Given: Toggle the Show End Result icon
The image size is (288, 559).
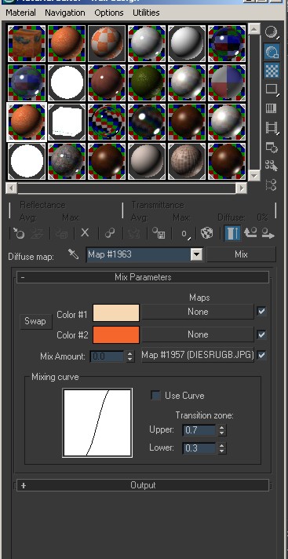Looking at the screenshot, I should point(233,233).
